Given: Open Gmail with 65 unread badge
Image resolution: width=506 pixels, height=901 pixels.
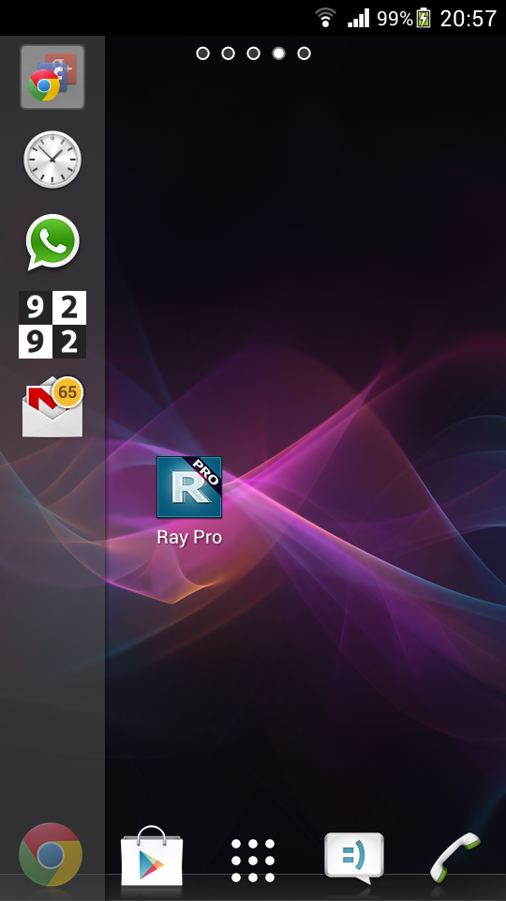Looking at the screenshot, I should (52, 406).
